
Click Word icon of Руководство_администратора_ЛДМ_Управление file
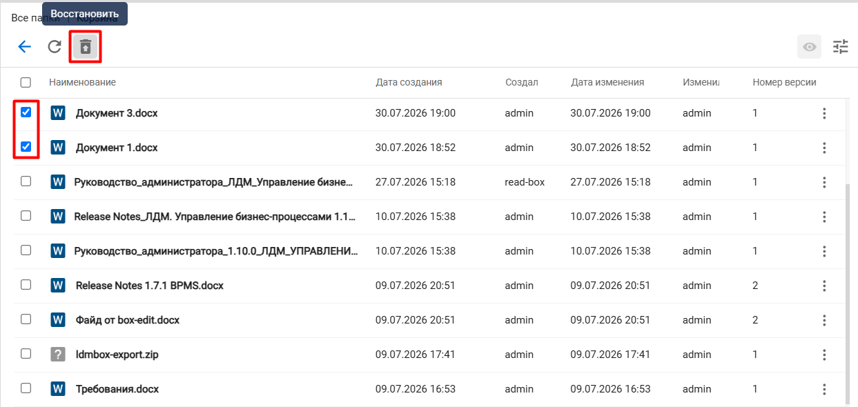[58, 182]
